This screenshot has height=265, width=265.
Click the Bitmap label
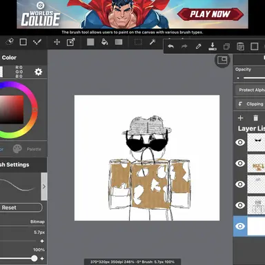[x=37, y=222]
